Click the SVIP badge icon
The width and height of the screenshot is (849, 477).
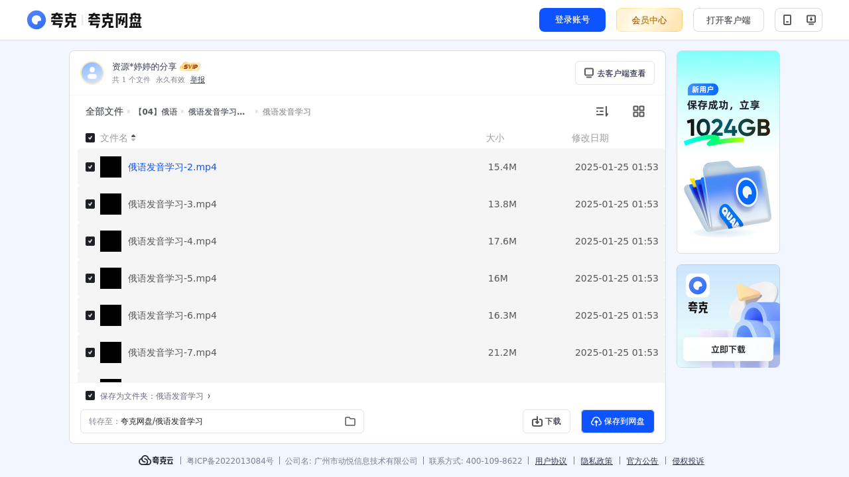pyautogui.click(x=190, y=67)
